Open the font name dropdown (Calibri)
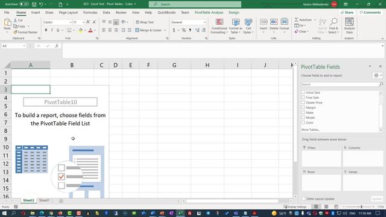 click(70, 22)
